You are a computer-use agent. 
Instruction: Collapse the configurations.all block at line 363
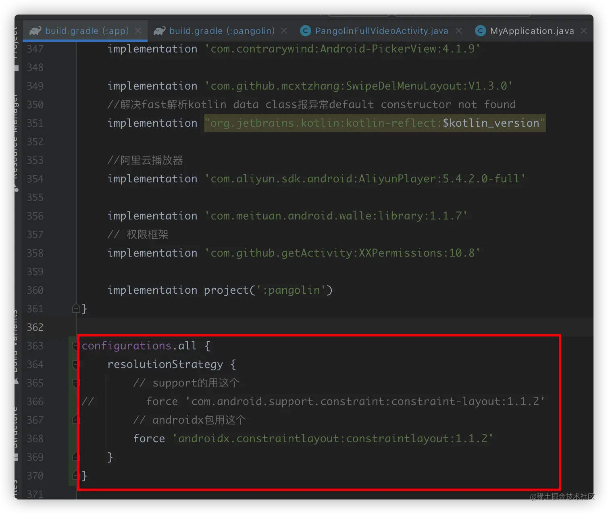76,346
